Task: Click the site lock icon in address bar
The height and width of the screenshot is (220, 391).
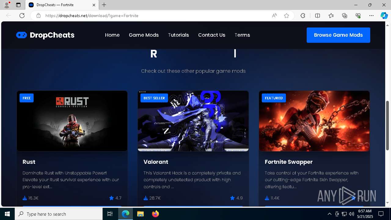Action: coord(38,16)
